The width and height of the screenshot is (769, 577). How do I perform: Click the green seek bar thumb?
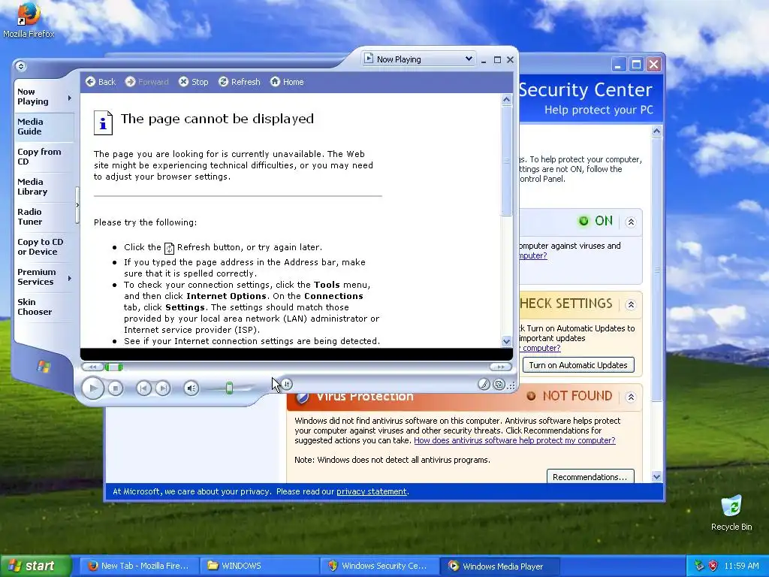pyautogui.click(x=113, y=367)
